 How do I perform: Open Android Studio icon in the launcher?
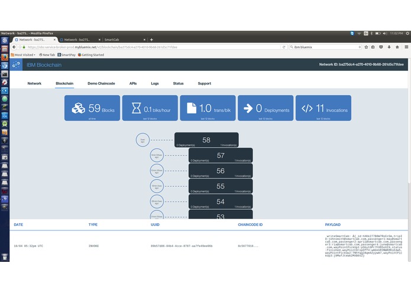[x=5, y=124]
